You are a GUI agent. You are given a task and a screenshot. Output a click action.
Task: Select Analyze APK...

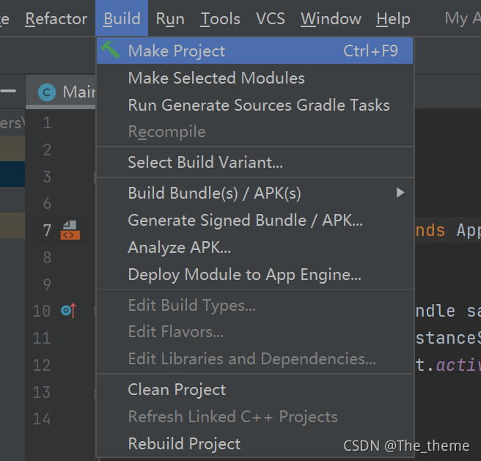coord(254,247)
